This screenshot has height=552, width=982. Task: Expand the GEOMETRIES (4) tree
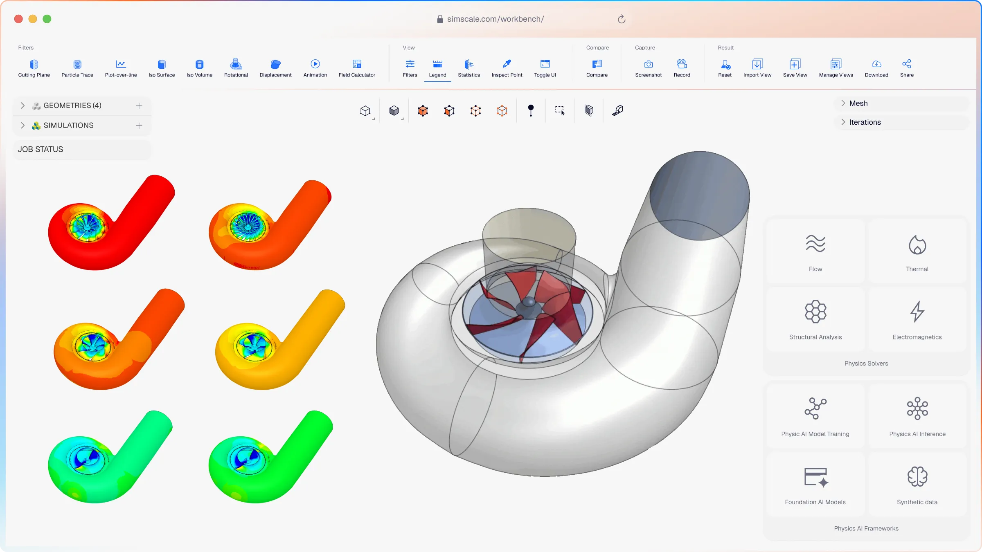point(23,105)
